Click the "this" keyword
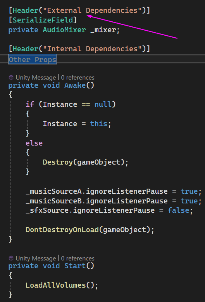Screen dimensions: 205x302 coord(98,124)
